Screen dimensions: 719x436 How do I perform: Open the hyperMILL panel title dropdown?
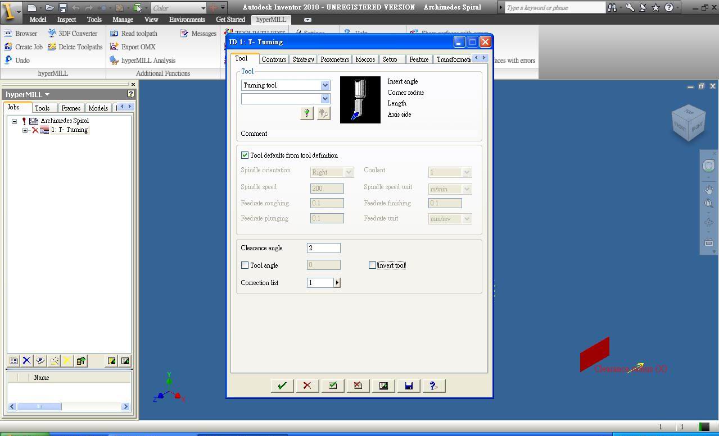tap(47, 94)
